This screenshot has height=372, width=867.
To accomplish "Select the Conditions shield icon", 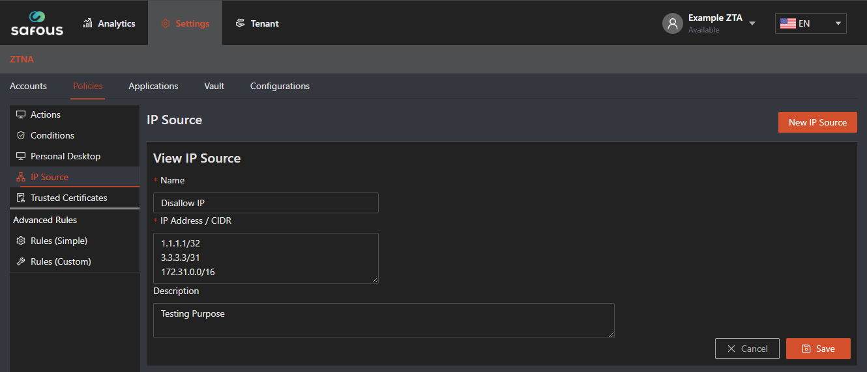I will [21, 135].
